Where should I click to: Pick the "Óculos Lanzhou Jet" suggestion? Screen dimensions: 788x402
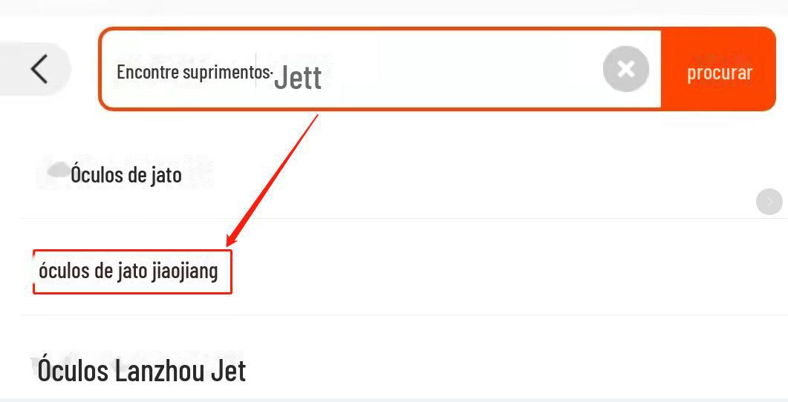point(141,370)
